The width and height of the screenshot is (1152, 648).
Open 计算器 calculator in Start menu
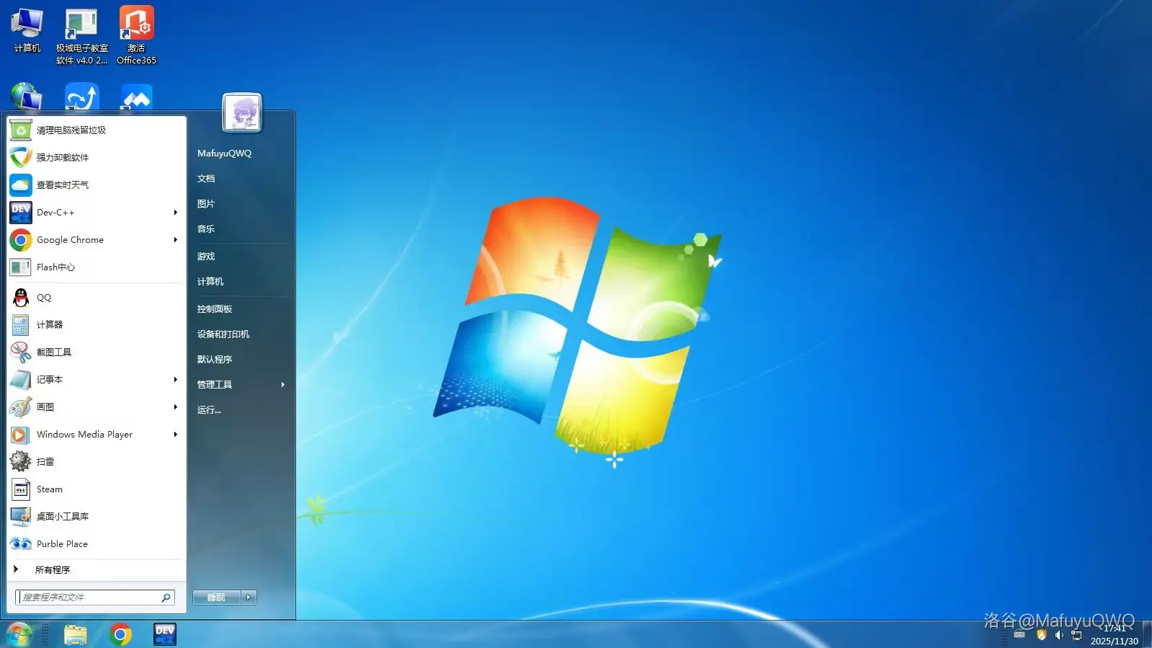coord(97,325)
